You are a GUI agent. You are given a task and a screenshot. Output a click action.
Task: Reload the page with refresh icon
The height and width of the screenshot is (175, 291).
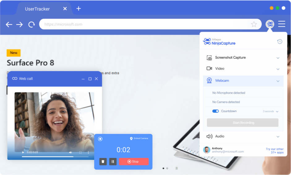[x=32, y=24]
